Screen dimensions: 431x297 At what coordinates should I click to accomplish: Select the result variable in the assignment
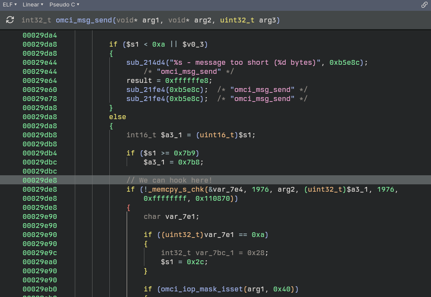tap(139, 81)
